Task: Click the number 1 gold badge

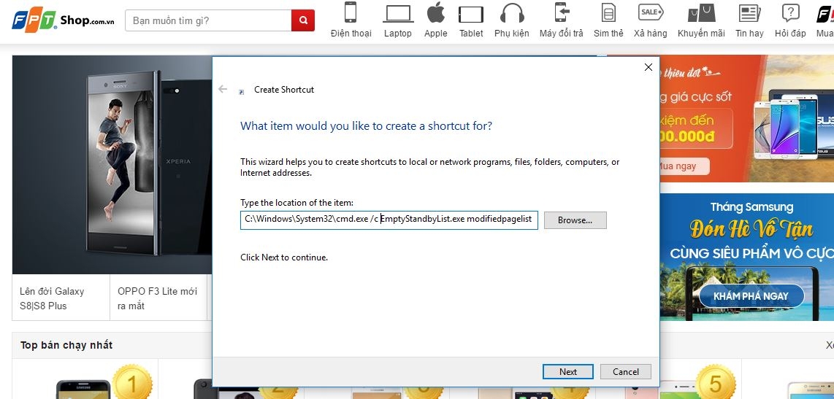Action: pos(132,383)
